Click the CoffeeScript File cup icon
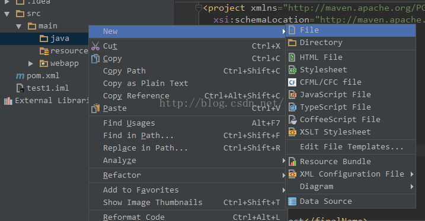This screenshot has width=425, height=221. point(292,120)
